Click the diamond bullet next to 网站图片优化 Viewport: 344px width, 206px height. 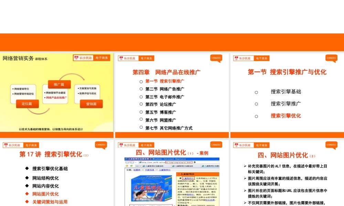(x=26, y=194)
